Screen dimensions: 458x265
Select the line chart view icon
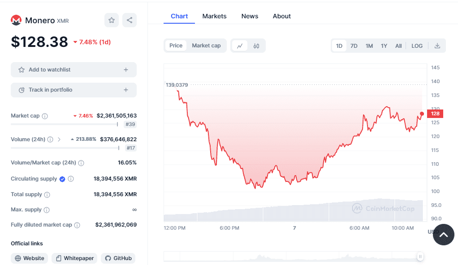coord(240,46)
